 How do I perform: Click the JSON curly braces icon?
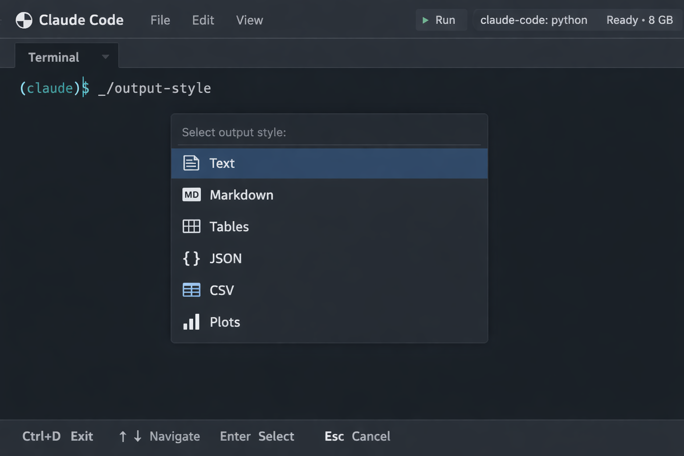point(191,258)
